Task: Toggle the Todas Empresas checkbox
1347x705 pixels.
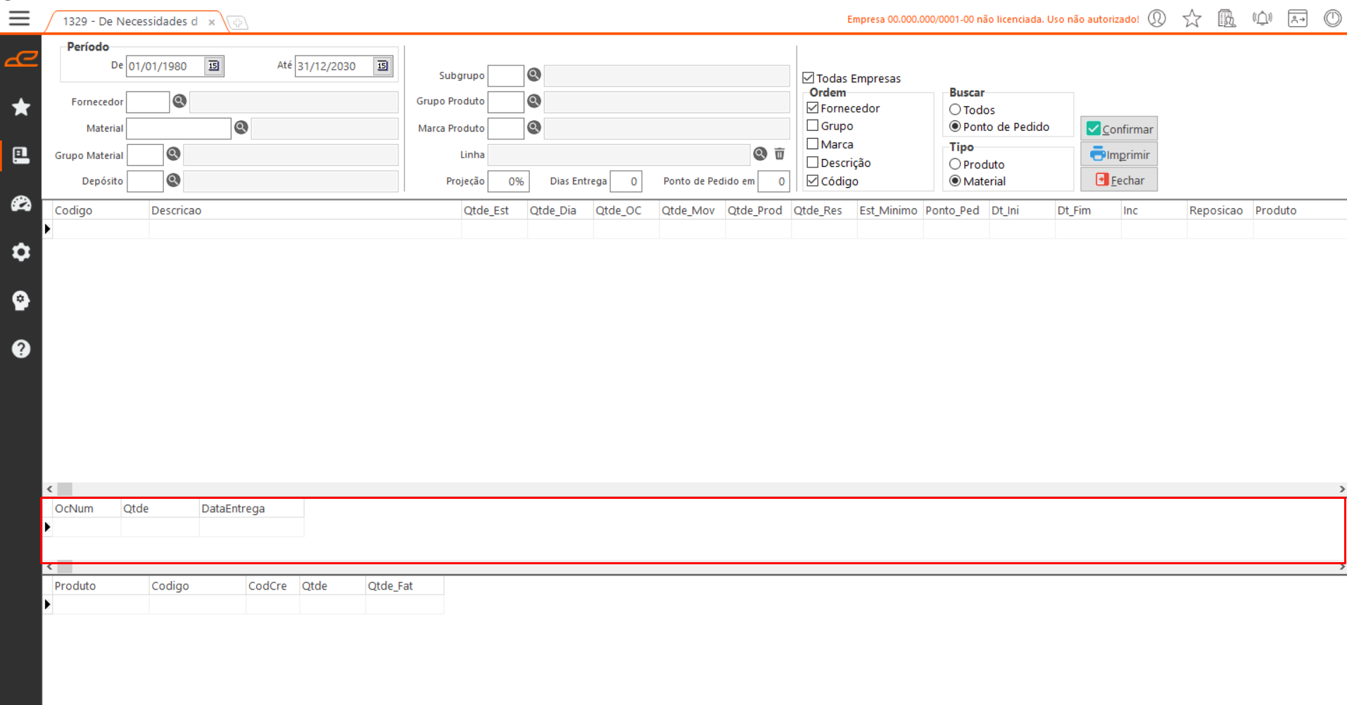Action: (x=809, y=78)
